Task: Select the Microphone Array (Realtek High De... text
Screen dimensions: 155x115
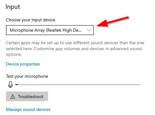Action: click(x=45, y=30)
